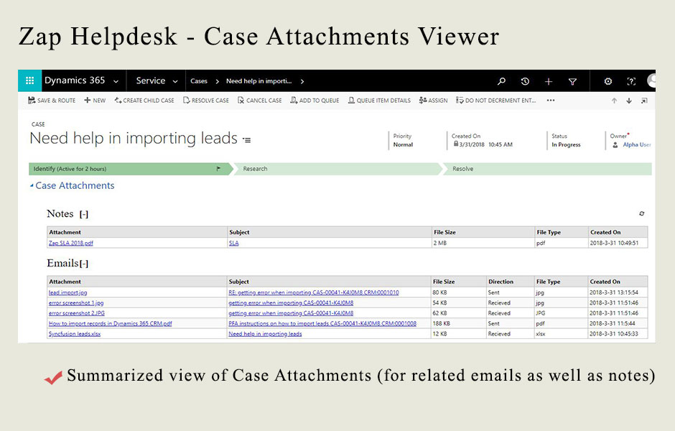Click New command in toolbar
This screenshot has height=431, width=675.
click(95, 101)
